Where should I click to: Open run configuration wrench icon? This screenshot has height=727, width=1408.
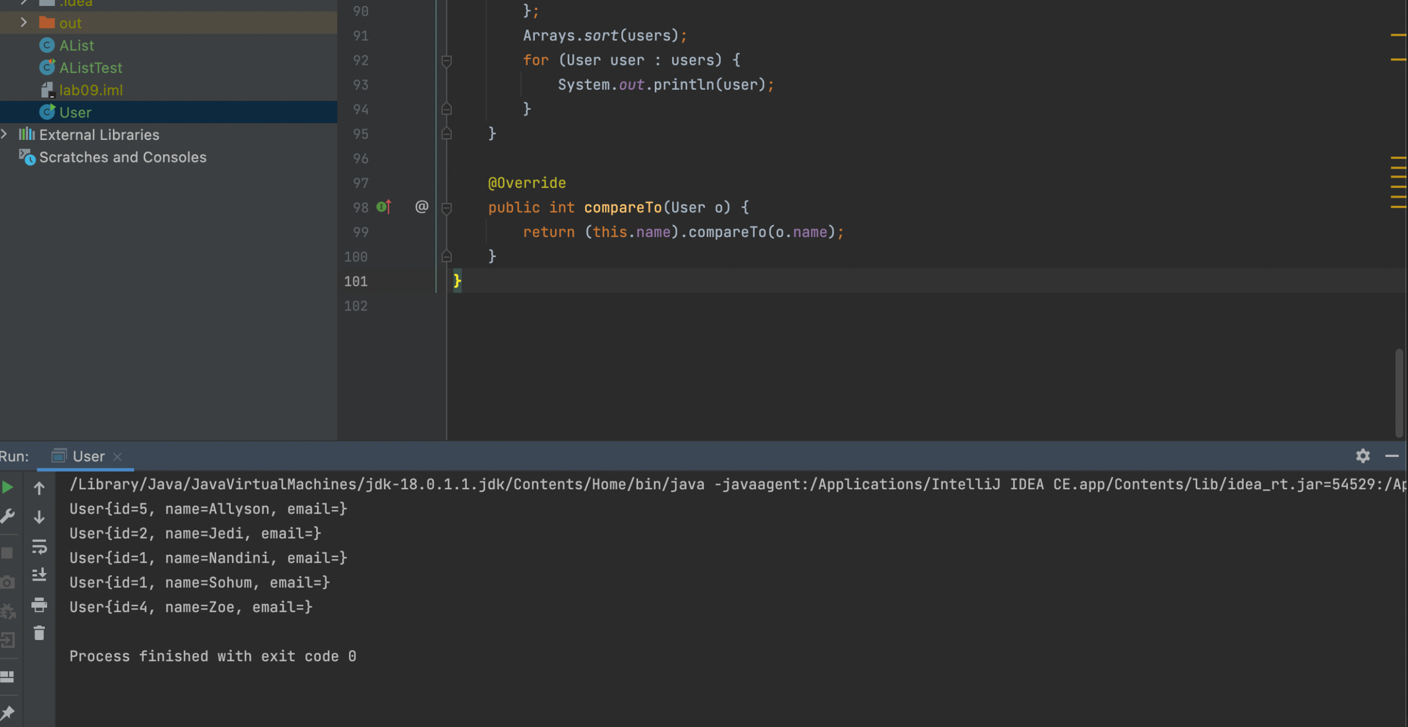tap(8, 516)
